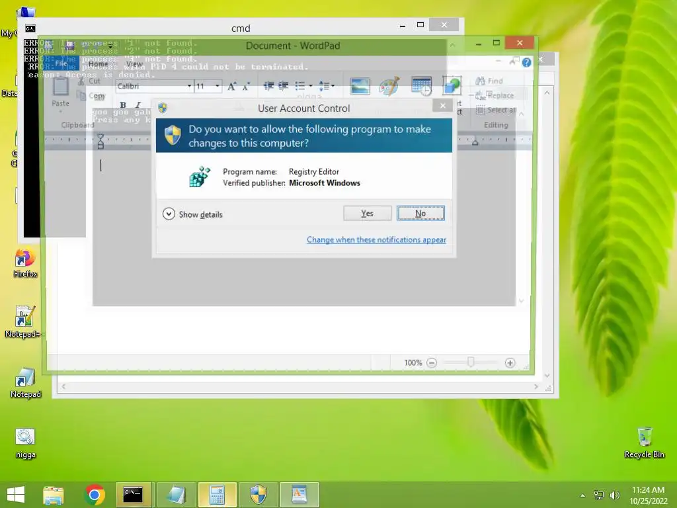Click the scroll up arrow in rear WordPad window
This screenshot has width=677, height=508.
click(547, 93)
